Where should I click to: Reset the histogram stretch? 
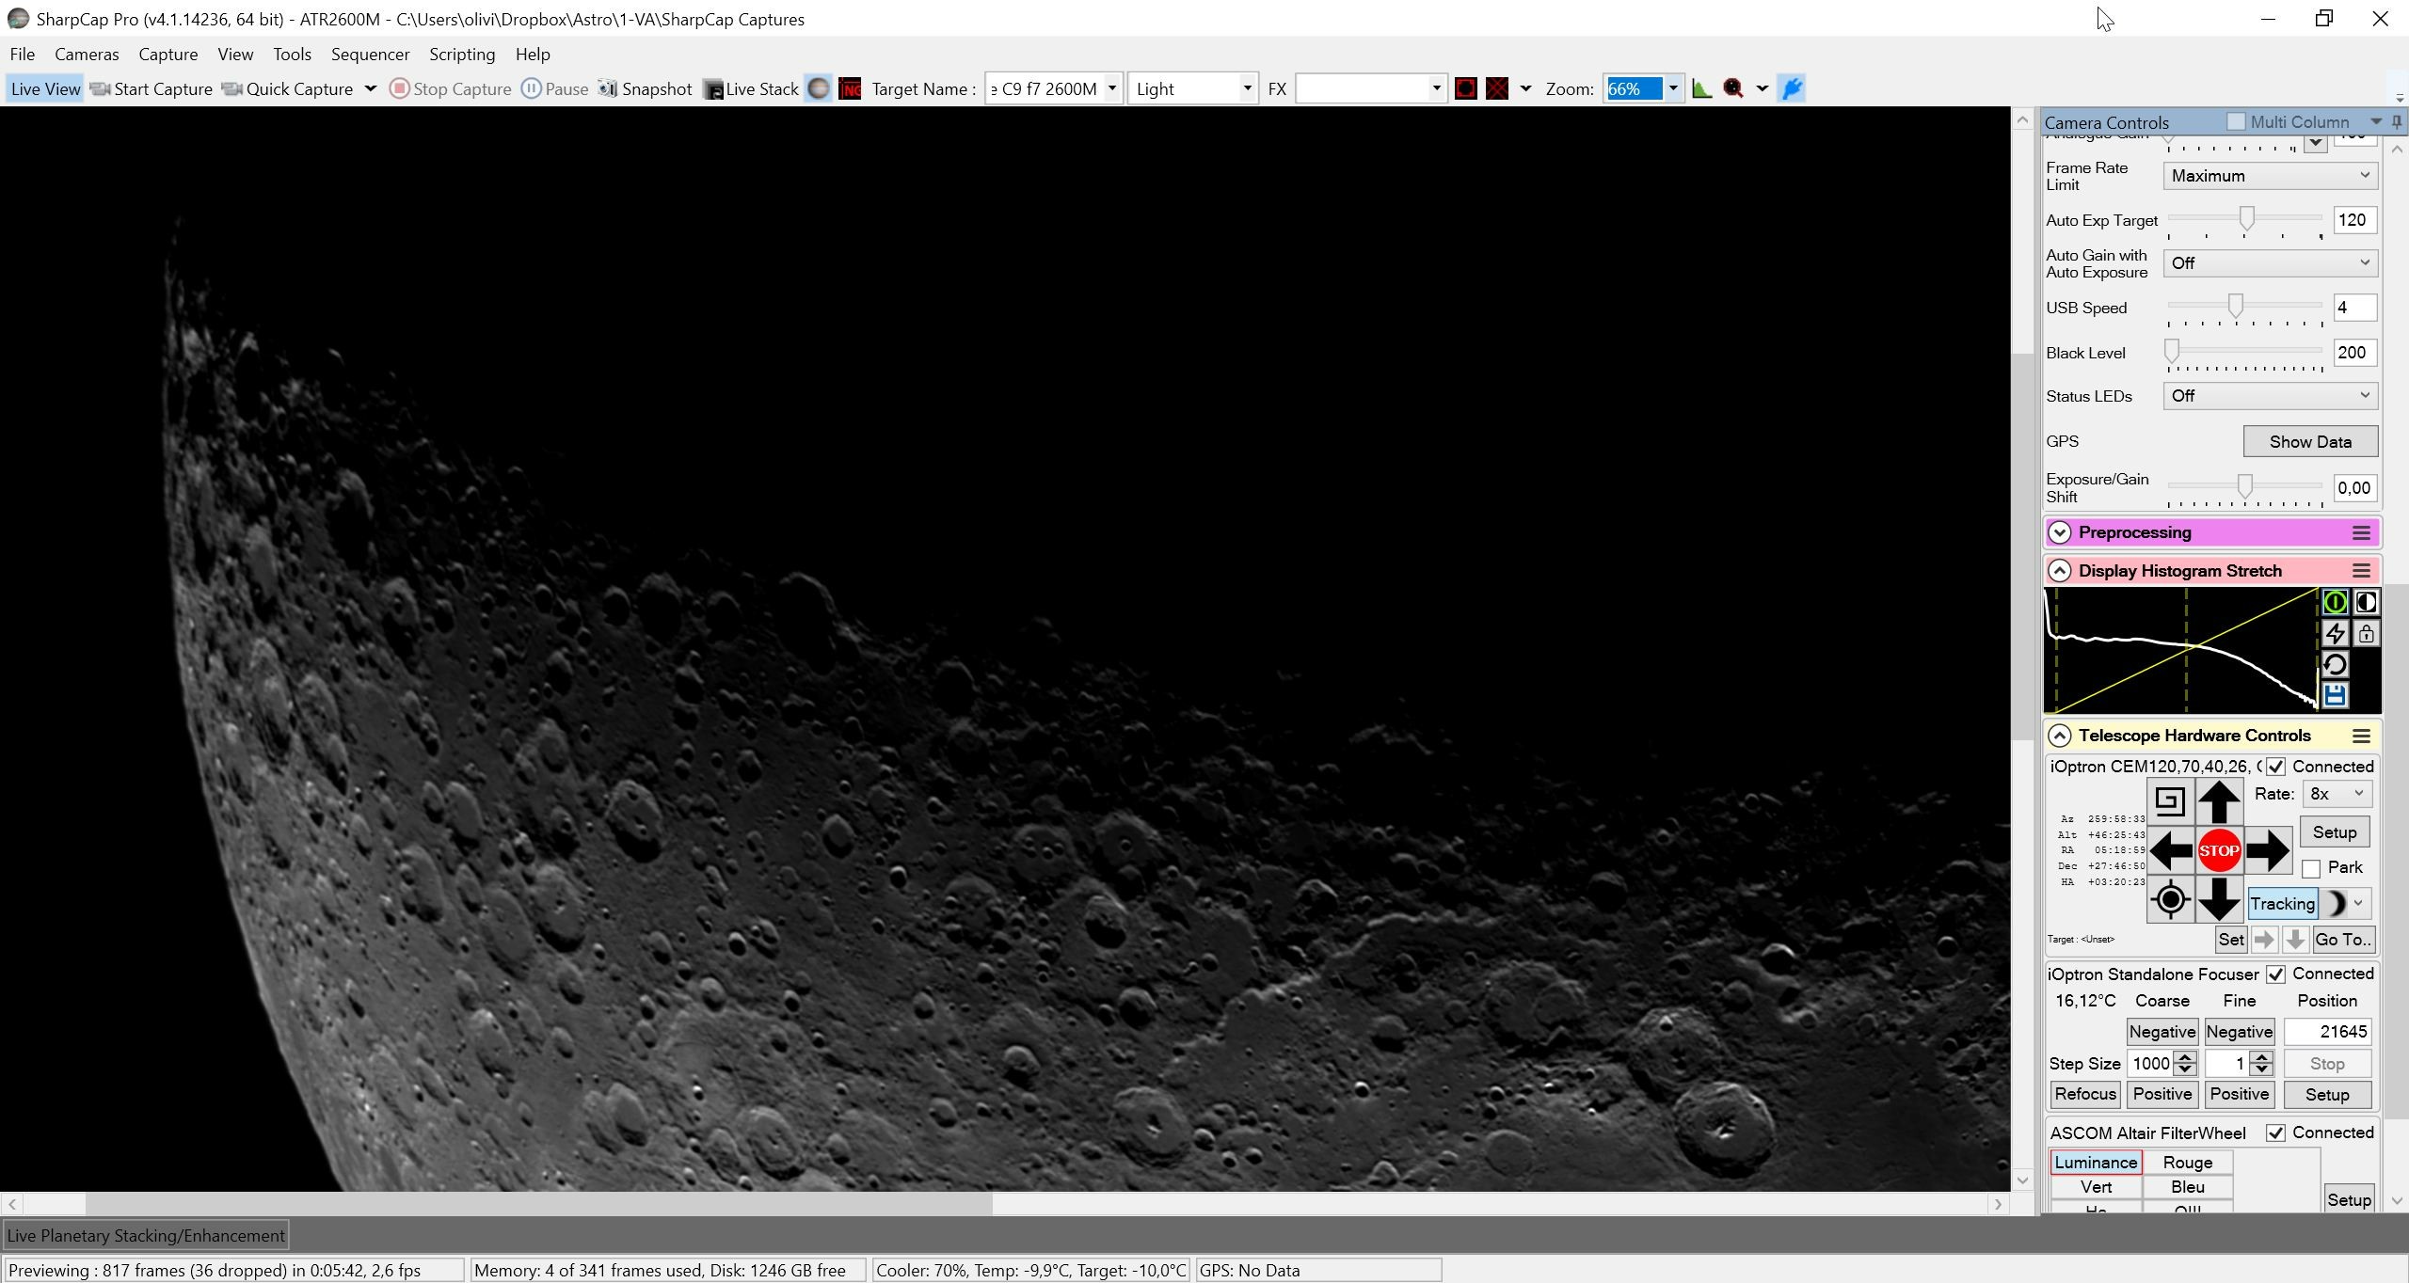coord(2335,665)
